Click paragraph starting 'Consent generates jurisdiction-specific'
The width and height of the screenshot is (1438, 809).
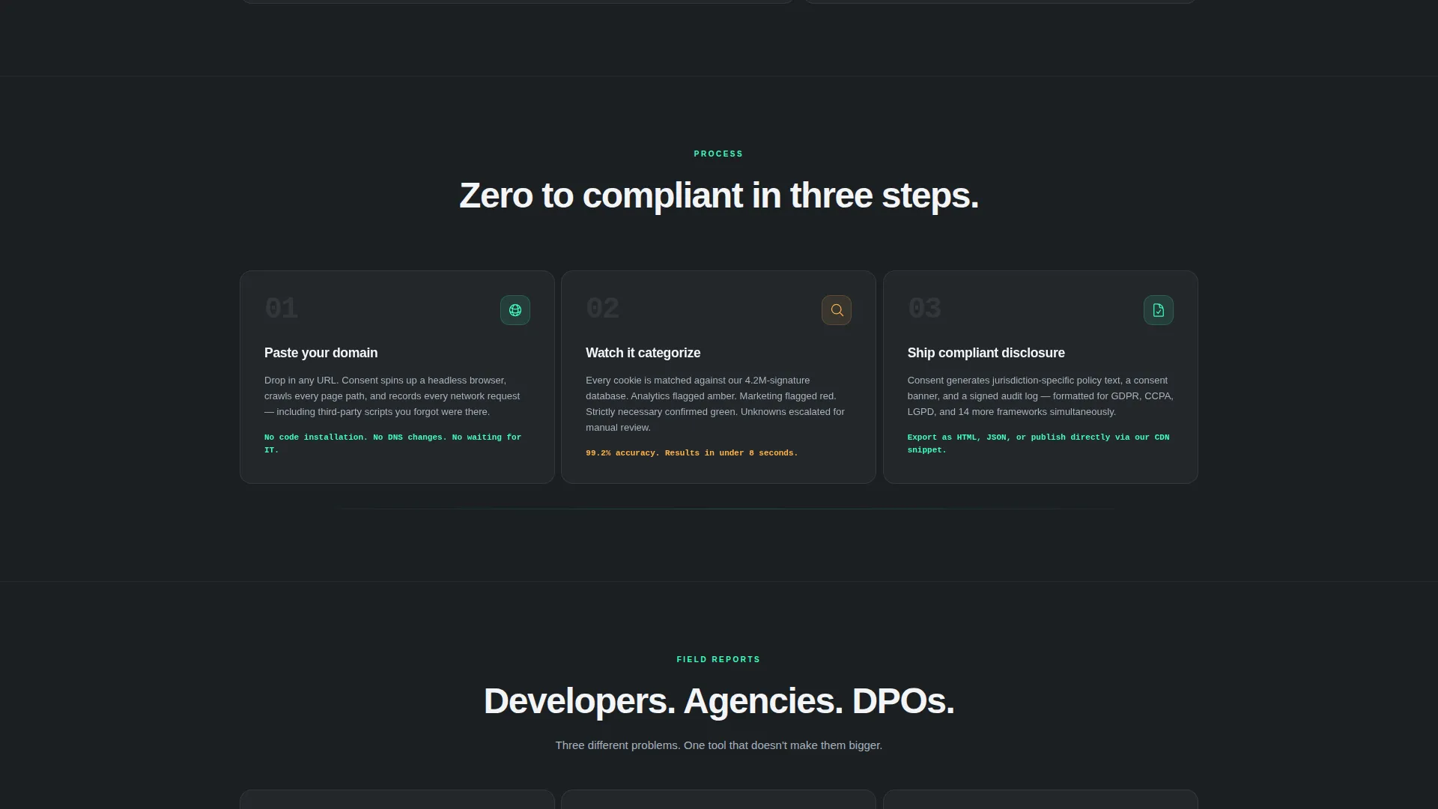tap(1040, 396)
